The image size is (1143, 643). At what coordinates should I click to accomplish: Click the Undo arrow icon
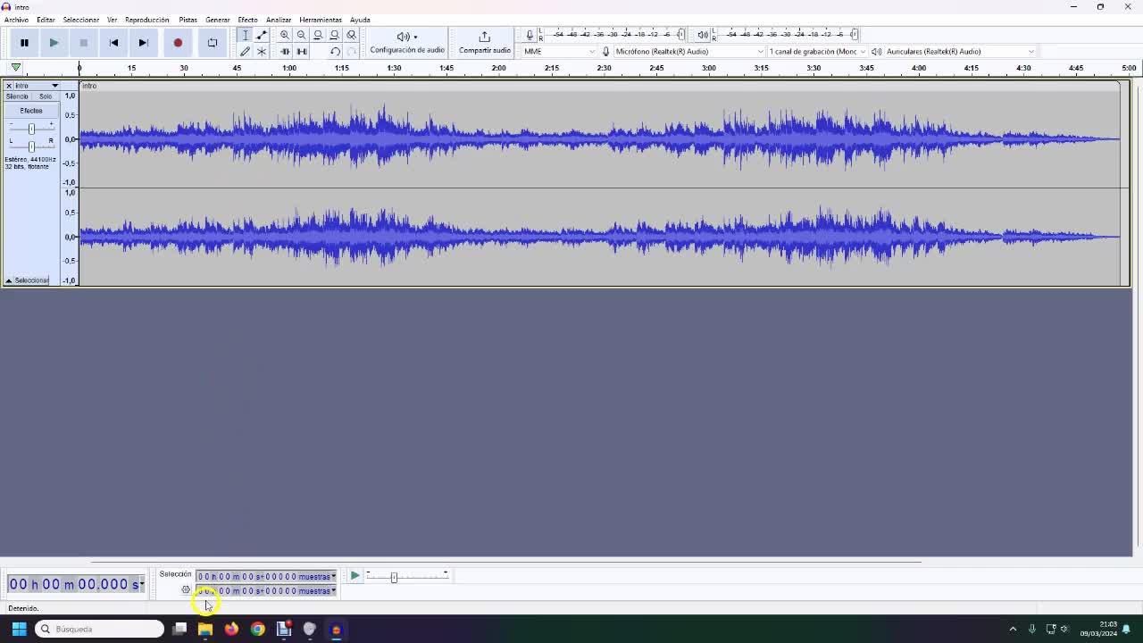click(335, 51)
